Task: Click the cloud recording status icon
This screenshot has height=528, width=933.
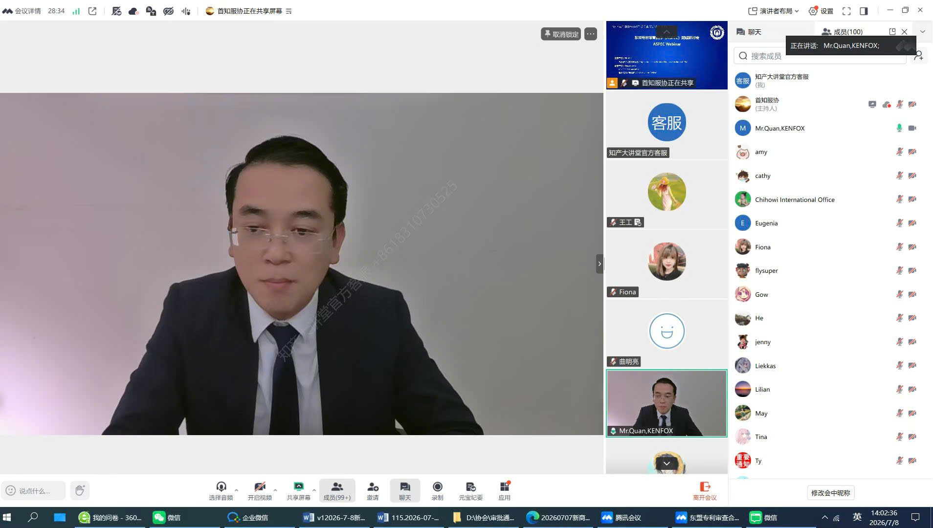Action: coord(133,11)
